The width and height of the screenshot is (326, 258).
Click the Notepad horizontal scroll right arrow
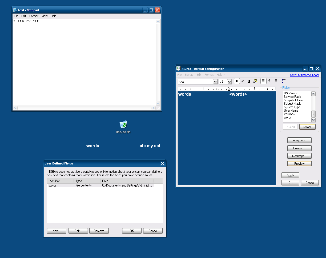pyautogui.click(x=153, y=108)
